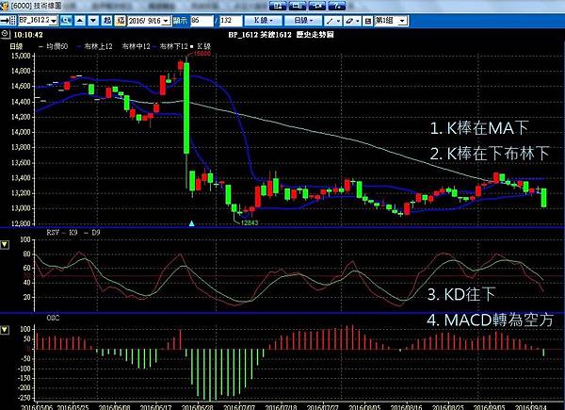The image size is (565, 410).
Task: Expand the line tool options arrow
Action: pyautogui.click(x=338, y=21)
